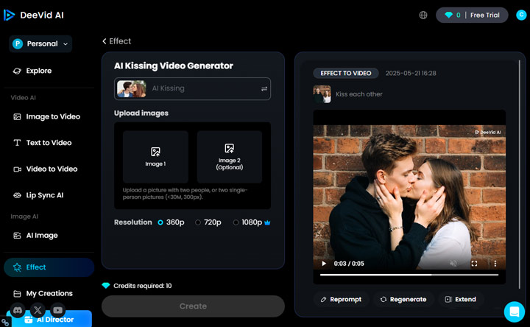Viewport: 530px width, 327px height.
Task: Open AI Image tool
Action: point(35,236)
